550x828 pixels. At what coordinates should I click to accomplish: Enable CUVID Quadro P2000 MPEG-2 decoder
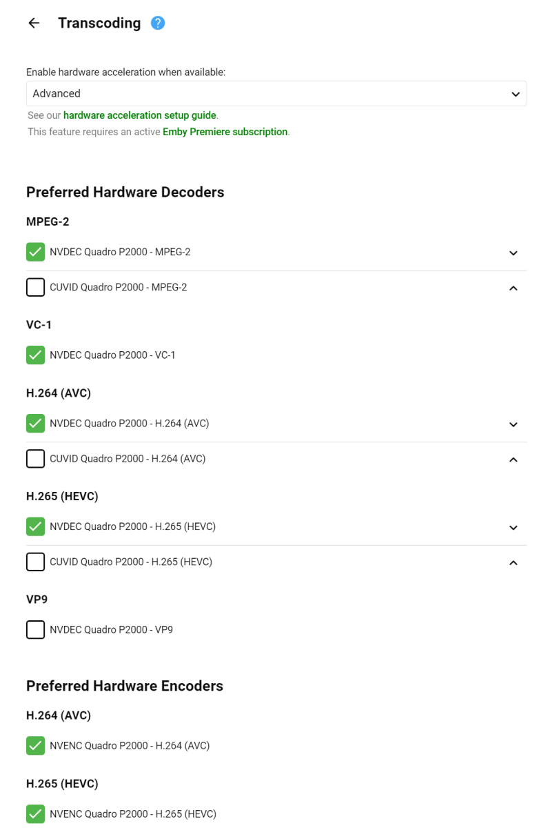click(x=36, y=287)
